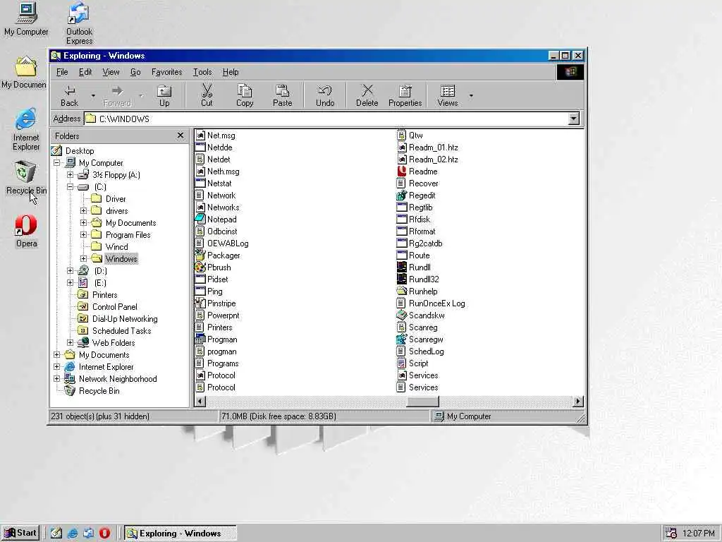Click the right scroll arrow
The width and height of the screenshot is (722, 542).
(578, 402)
